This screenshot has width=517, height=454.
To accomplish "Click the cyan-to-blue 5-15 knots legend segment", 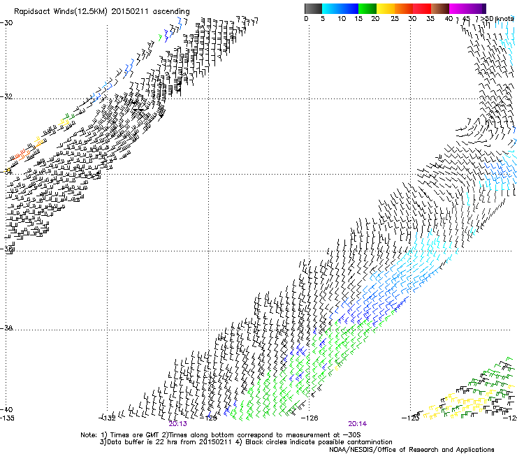I will coord(340,8).
